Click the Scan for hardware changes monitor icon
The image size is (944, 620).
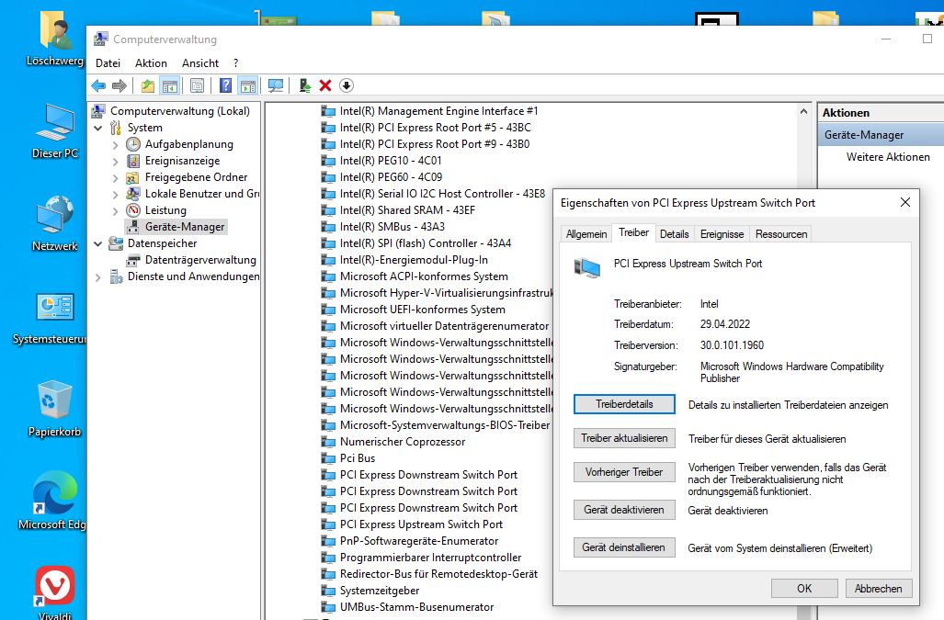coord(276,86)
